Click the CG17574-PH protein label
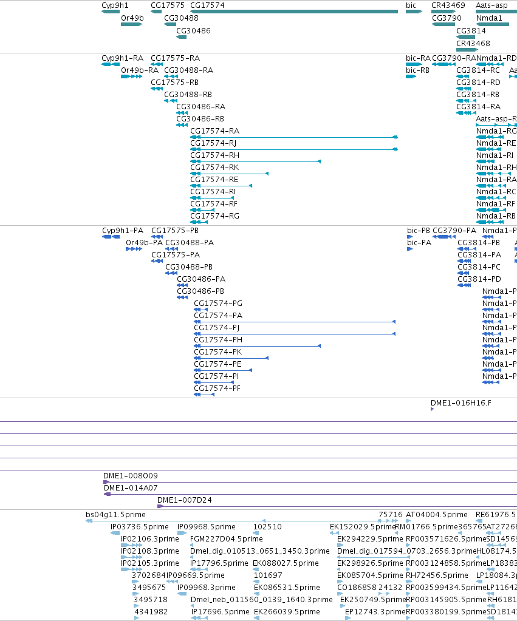Viewport: 517px width, 621px height. [x=218, y=340]
